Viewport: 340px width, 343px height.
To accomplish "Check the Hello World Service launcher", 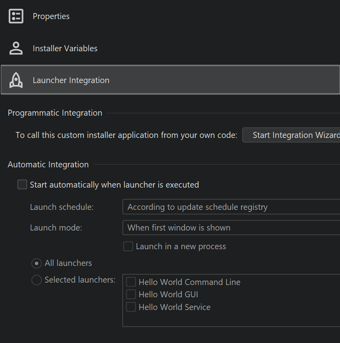I will coord(131,307).
